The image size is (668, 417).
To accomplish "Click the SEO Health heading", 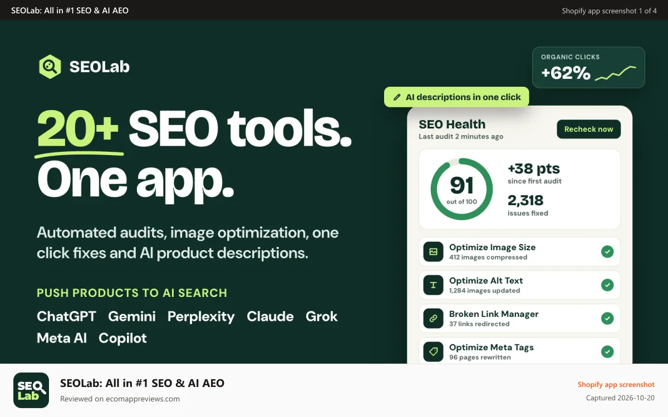I will [x=452, y=125].
